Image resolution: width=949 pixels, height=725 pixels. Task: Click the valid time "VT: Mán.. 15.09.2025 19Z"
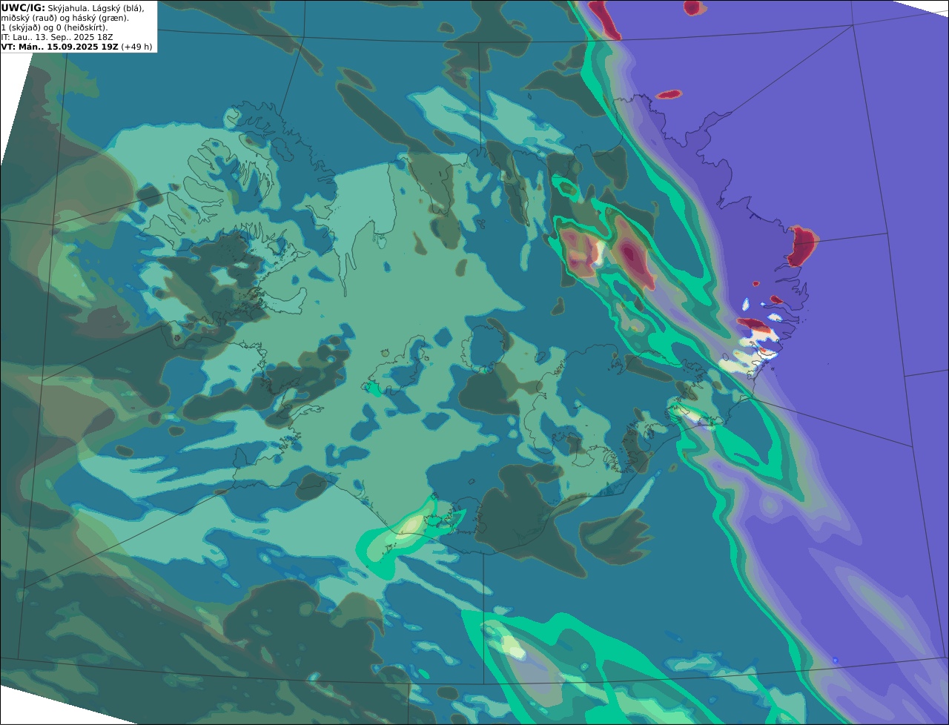pos(59,46)
